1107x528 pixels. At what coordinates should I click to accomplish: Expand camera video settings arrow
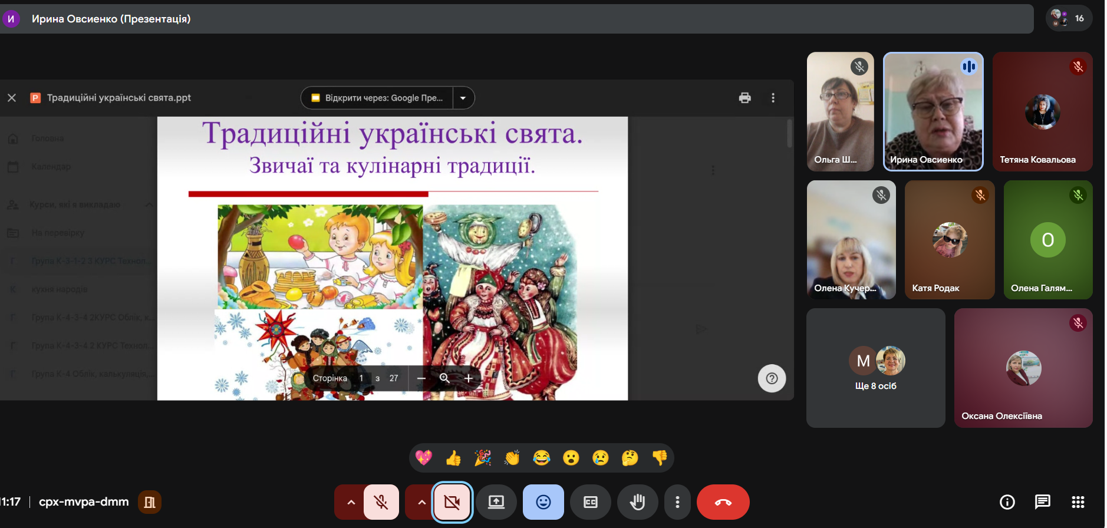pyautogui.click(x=421, y=502)
